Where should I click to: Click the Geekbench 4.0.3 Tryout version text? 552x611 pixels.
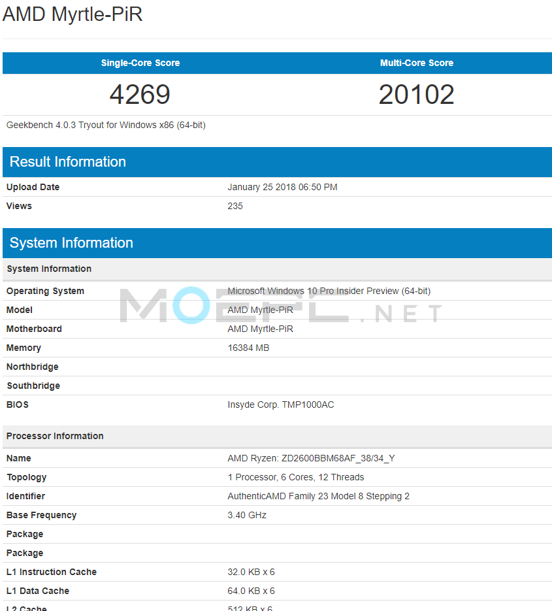[106, 125]
